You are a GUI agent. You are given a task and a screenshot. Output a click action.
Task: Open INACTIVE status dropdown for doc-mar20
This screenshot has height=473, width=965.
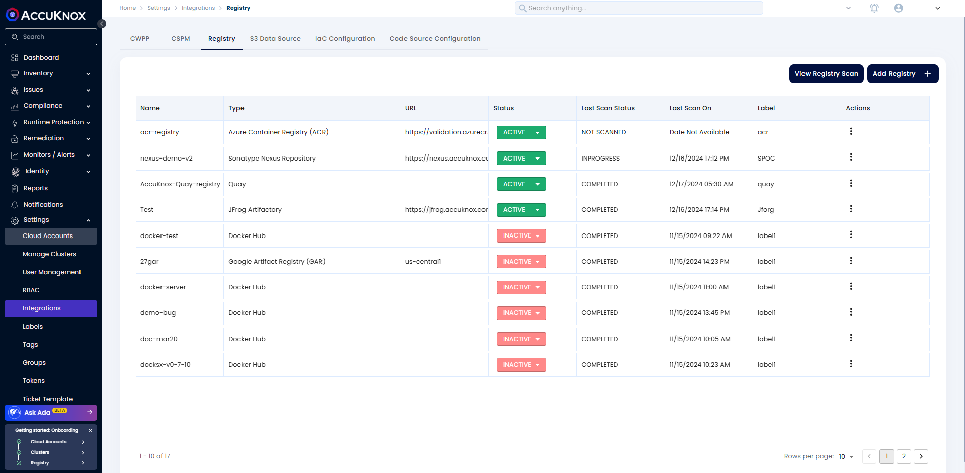click(x=521, y=339)
